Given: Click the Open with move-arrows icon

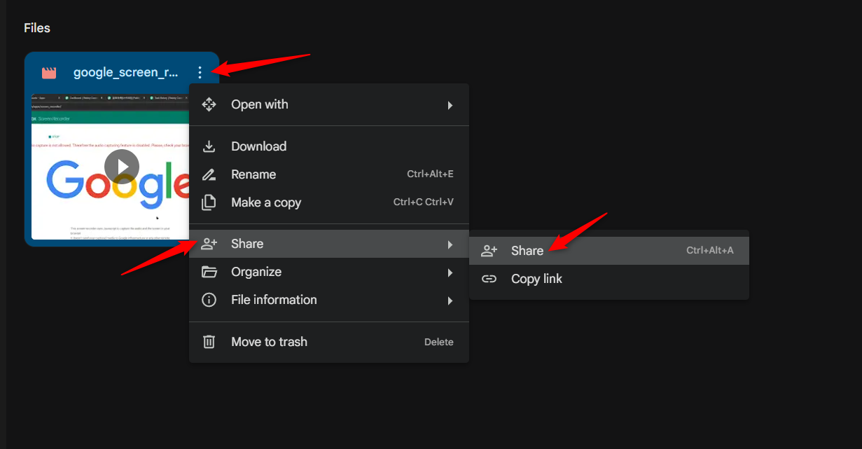Looking at the screenshot, I should tap(209, 104).
